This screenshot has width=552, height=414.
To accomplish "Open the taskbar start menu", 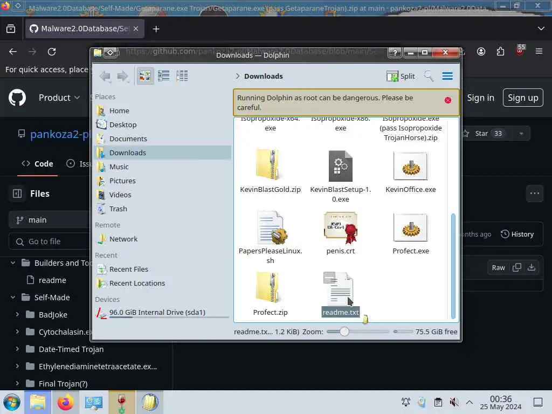I will pyautogui.click(x=12, y=402).
